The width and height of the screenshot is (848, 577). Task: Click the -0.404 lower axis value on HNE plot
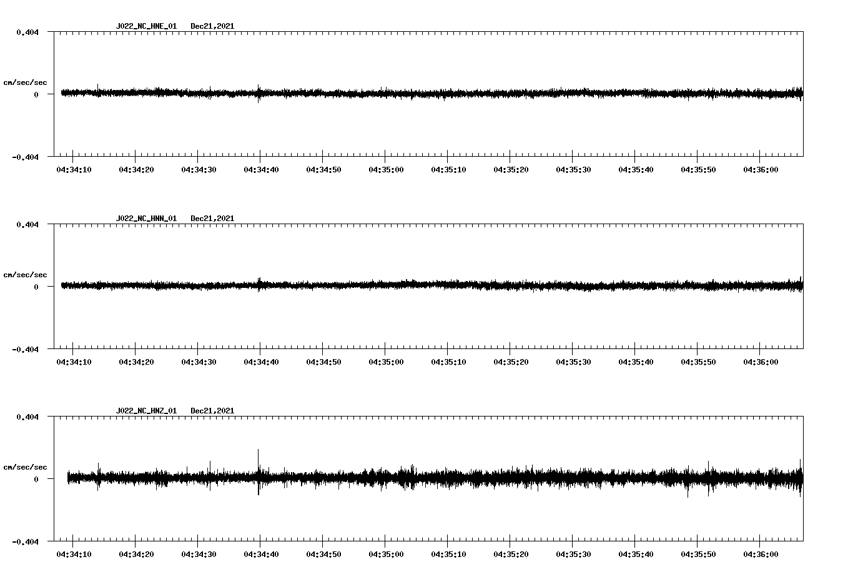coord(25,157)
